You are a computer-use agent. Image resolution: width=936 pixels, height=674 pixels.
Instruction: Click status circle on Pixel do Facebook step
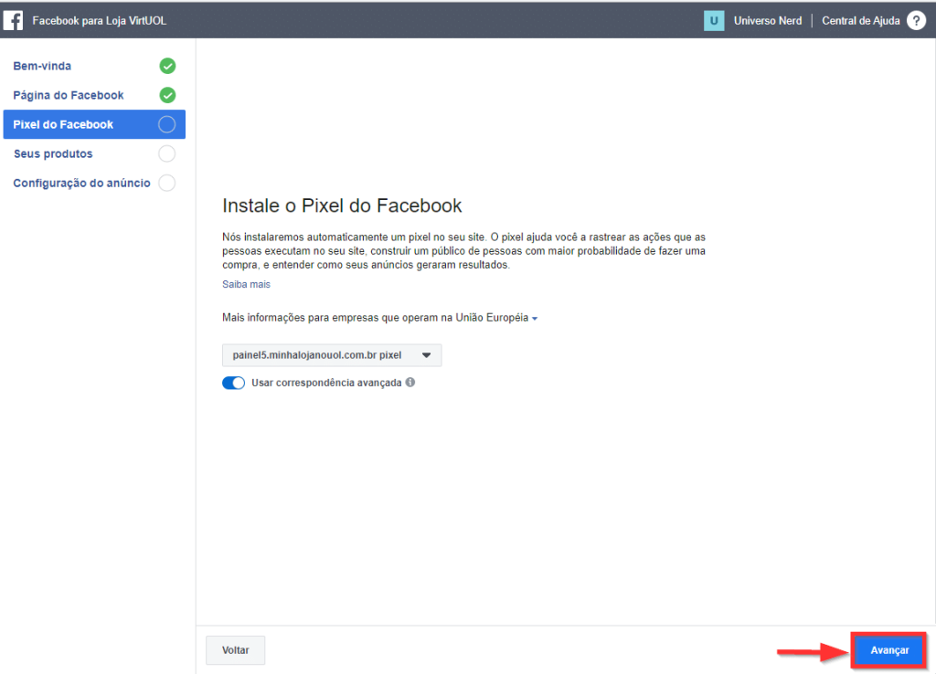click(x=166, y=124)
